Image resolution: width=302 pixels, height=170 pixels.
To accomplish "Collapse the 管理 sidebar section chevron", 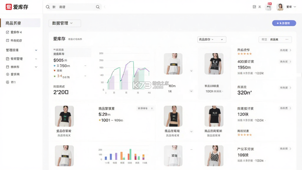I will pos(36,50).
